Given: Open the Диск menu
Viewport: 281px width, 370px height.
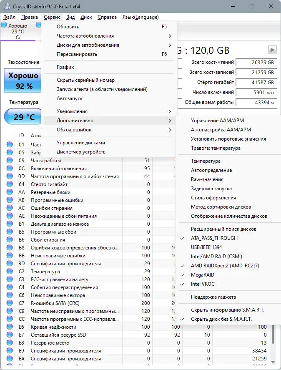Looking at the screenshot, I should click(86, 17).
